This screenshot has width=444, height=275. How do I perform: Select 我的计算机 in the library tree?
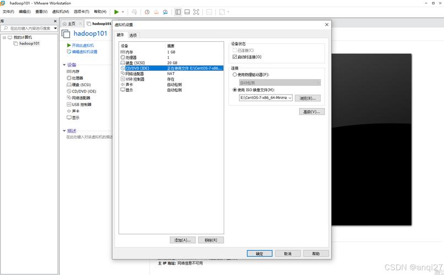[x=23, y=37]
